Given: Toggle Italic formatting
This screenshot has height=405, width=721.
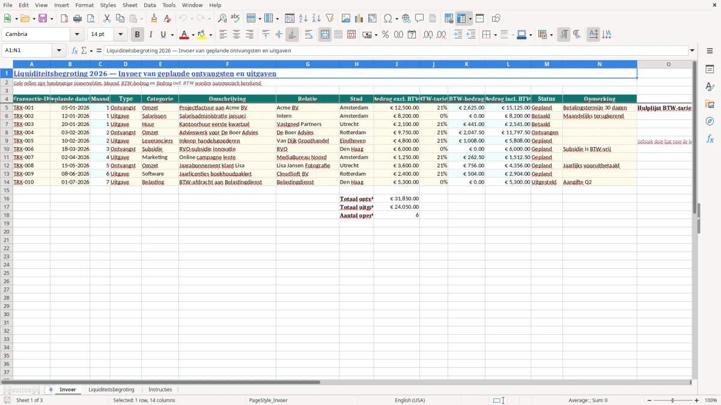Looking at the screenshot, I should [x=150, y=35].
